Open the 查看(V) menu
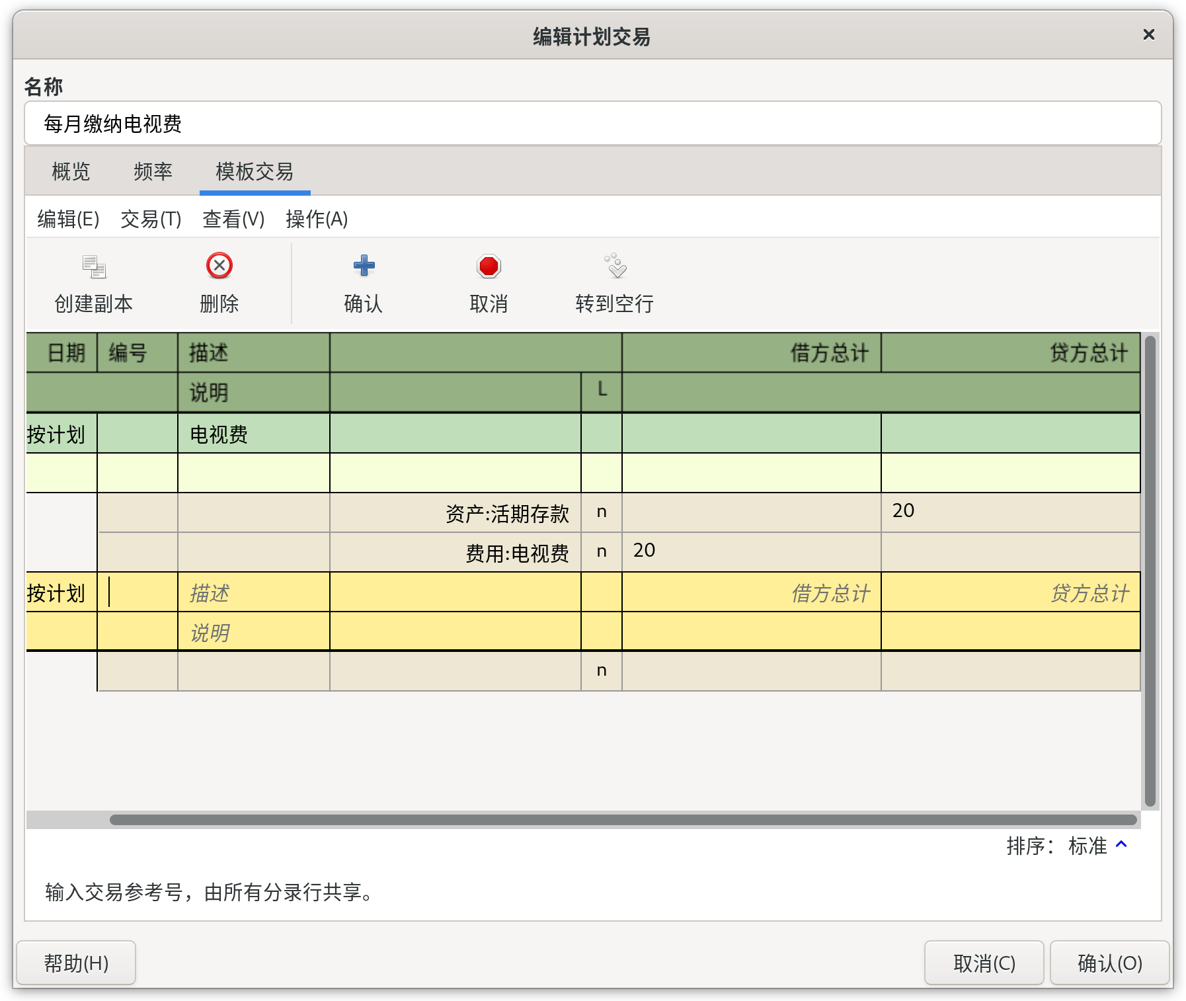 tap(233, 219)
